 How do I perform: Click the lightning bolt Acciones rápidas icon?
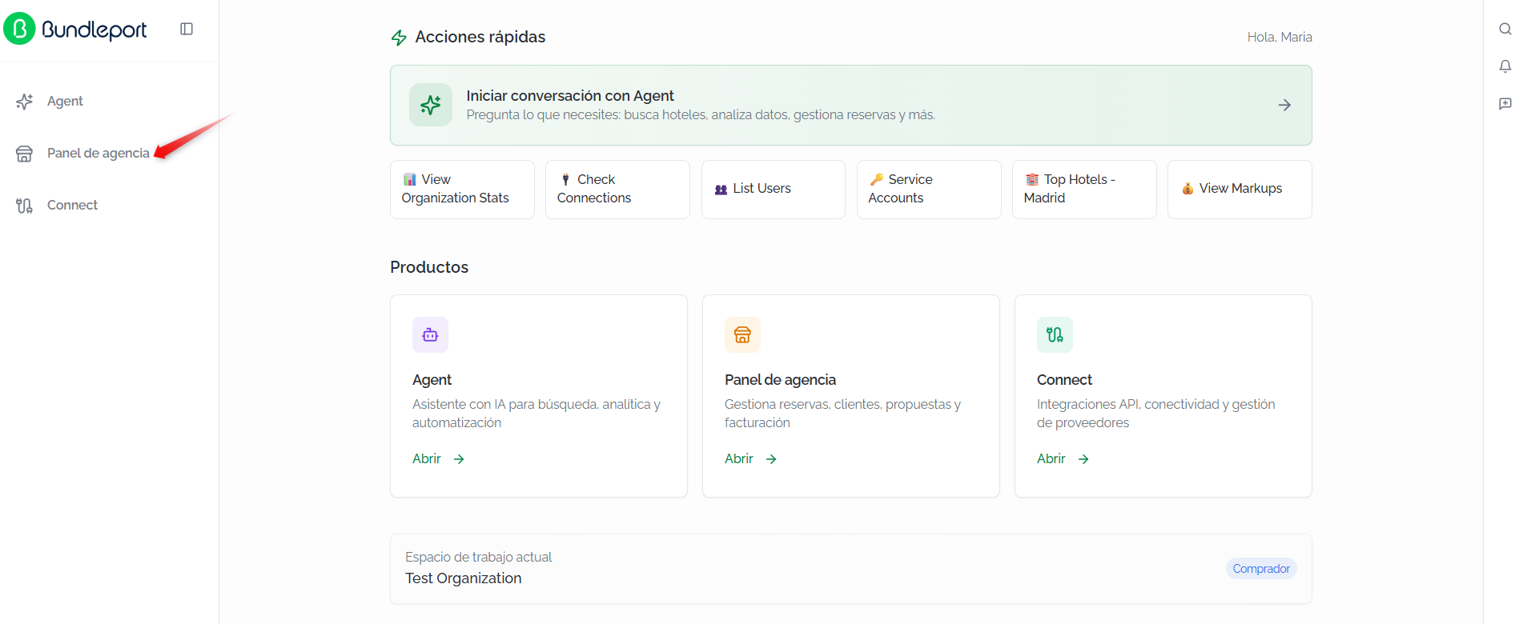[x=399, y=38]
